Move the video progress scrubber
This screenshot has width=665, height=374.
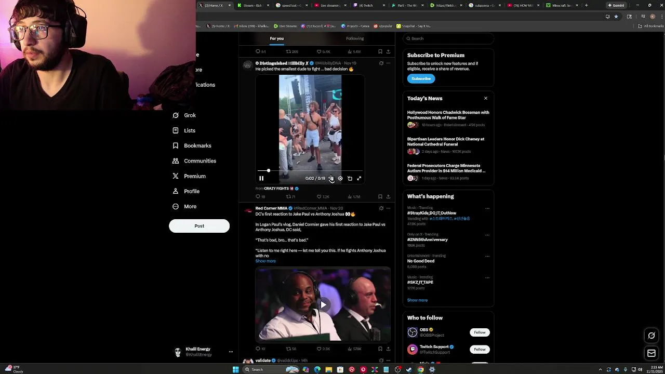269,170
